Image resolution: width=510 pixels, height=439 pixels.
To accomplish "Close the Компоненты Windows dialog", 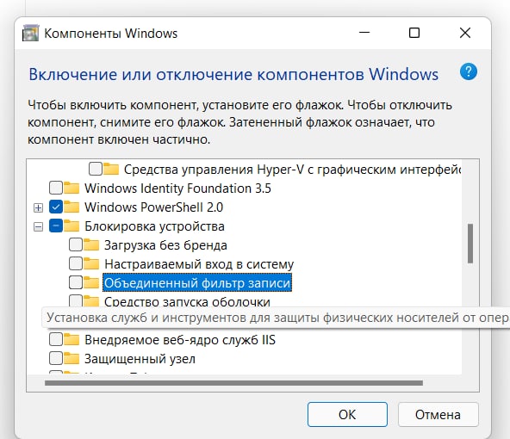I will click(465, 33).
